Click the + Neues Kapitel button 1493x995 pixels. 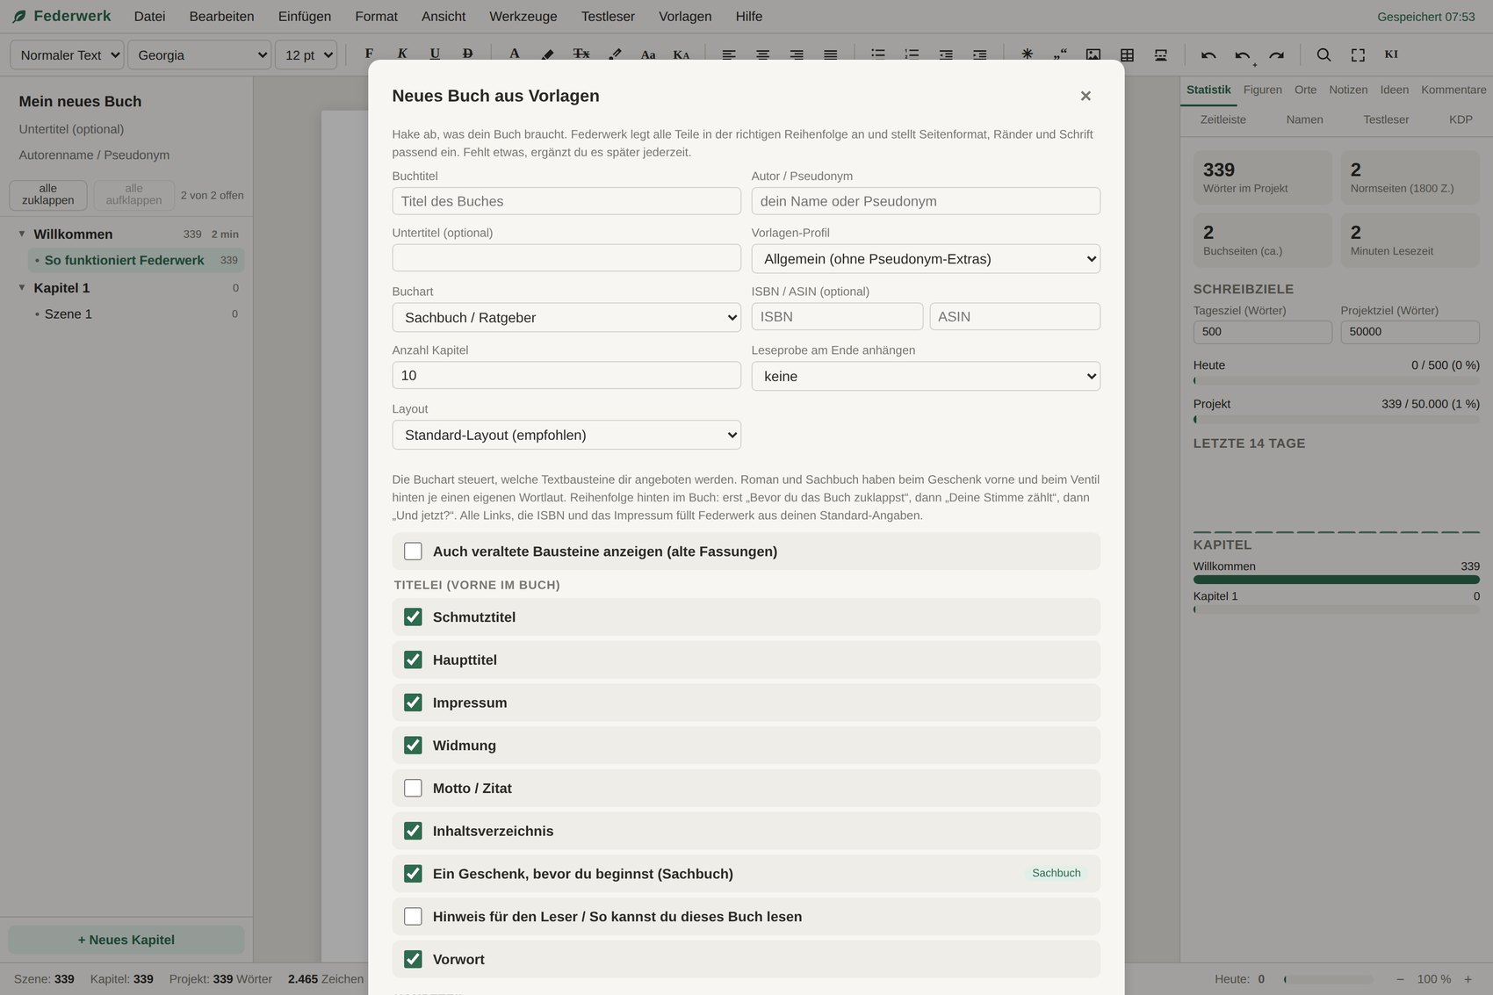click(126, 940)
